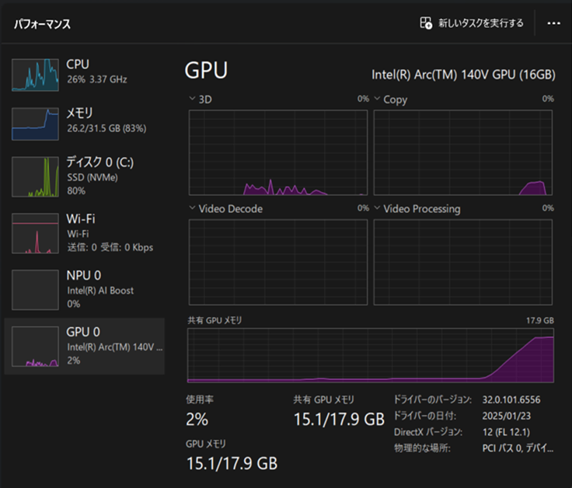Open the Video Processing engine dropdown chevron
Screen dimensions: 572x488
tap(377, 208)
